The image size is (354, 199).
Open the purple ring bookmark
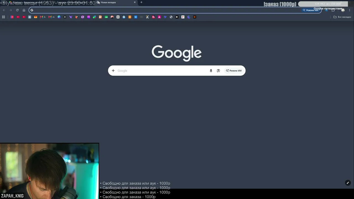click(x=82, y=17)
